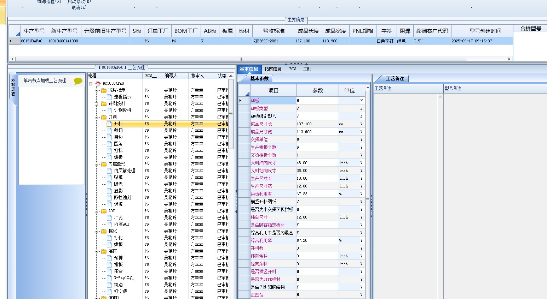547x299 pixels.
Task: Click the 合拼型号 header
Action: [x=530, y=29]
